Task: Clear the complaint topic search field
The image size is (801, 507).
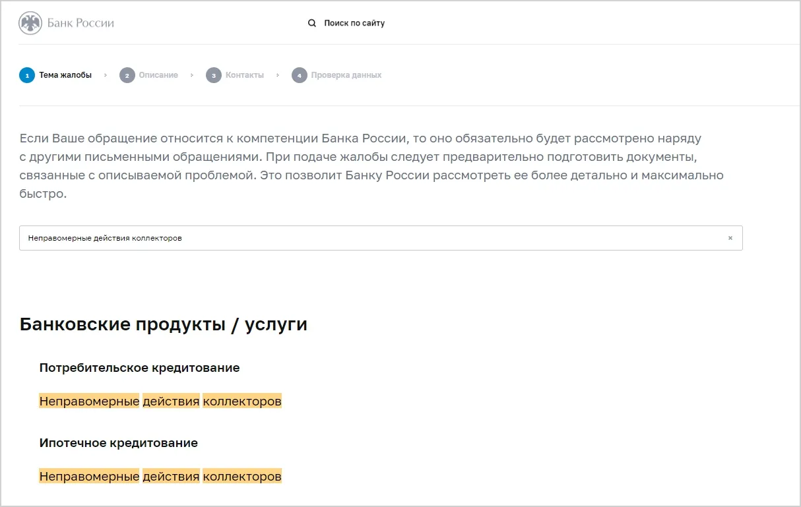Action: 730,238
